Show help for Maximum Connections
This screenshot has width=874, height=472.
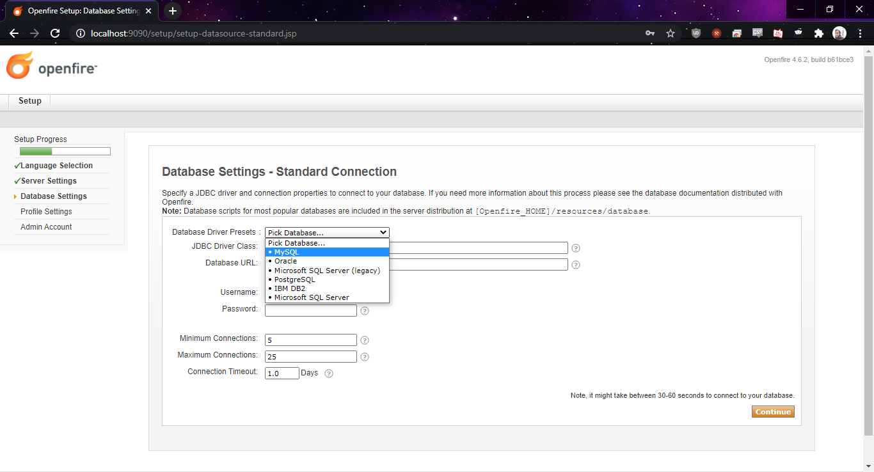point(365,357)
